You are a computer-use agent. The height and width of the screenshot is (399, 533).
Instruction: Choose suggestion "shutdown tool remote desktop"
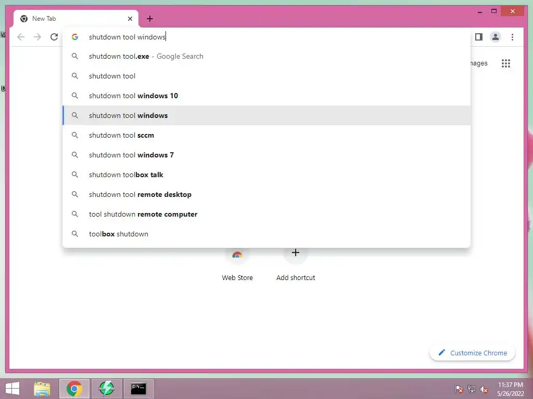[x=266, y=194]
